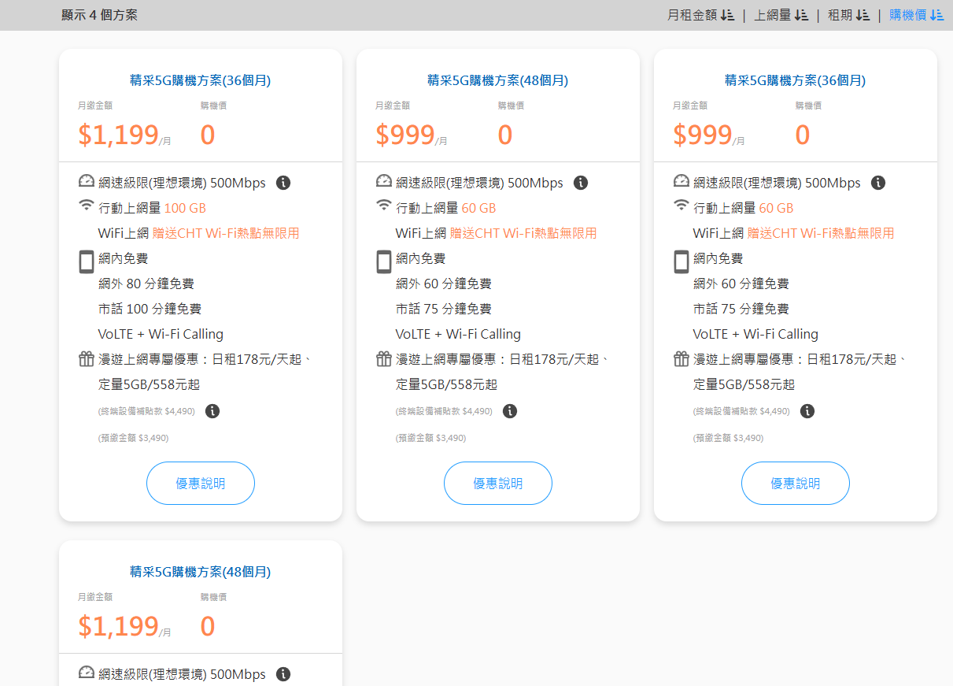Click speedometer icon in $1,199 36-month plan
953x686 pixels.
tap(87, 181)
